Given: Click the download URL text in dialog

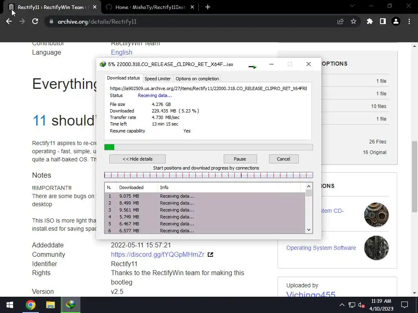Looking at the screenshot, I should coord(208,88).
